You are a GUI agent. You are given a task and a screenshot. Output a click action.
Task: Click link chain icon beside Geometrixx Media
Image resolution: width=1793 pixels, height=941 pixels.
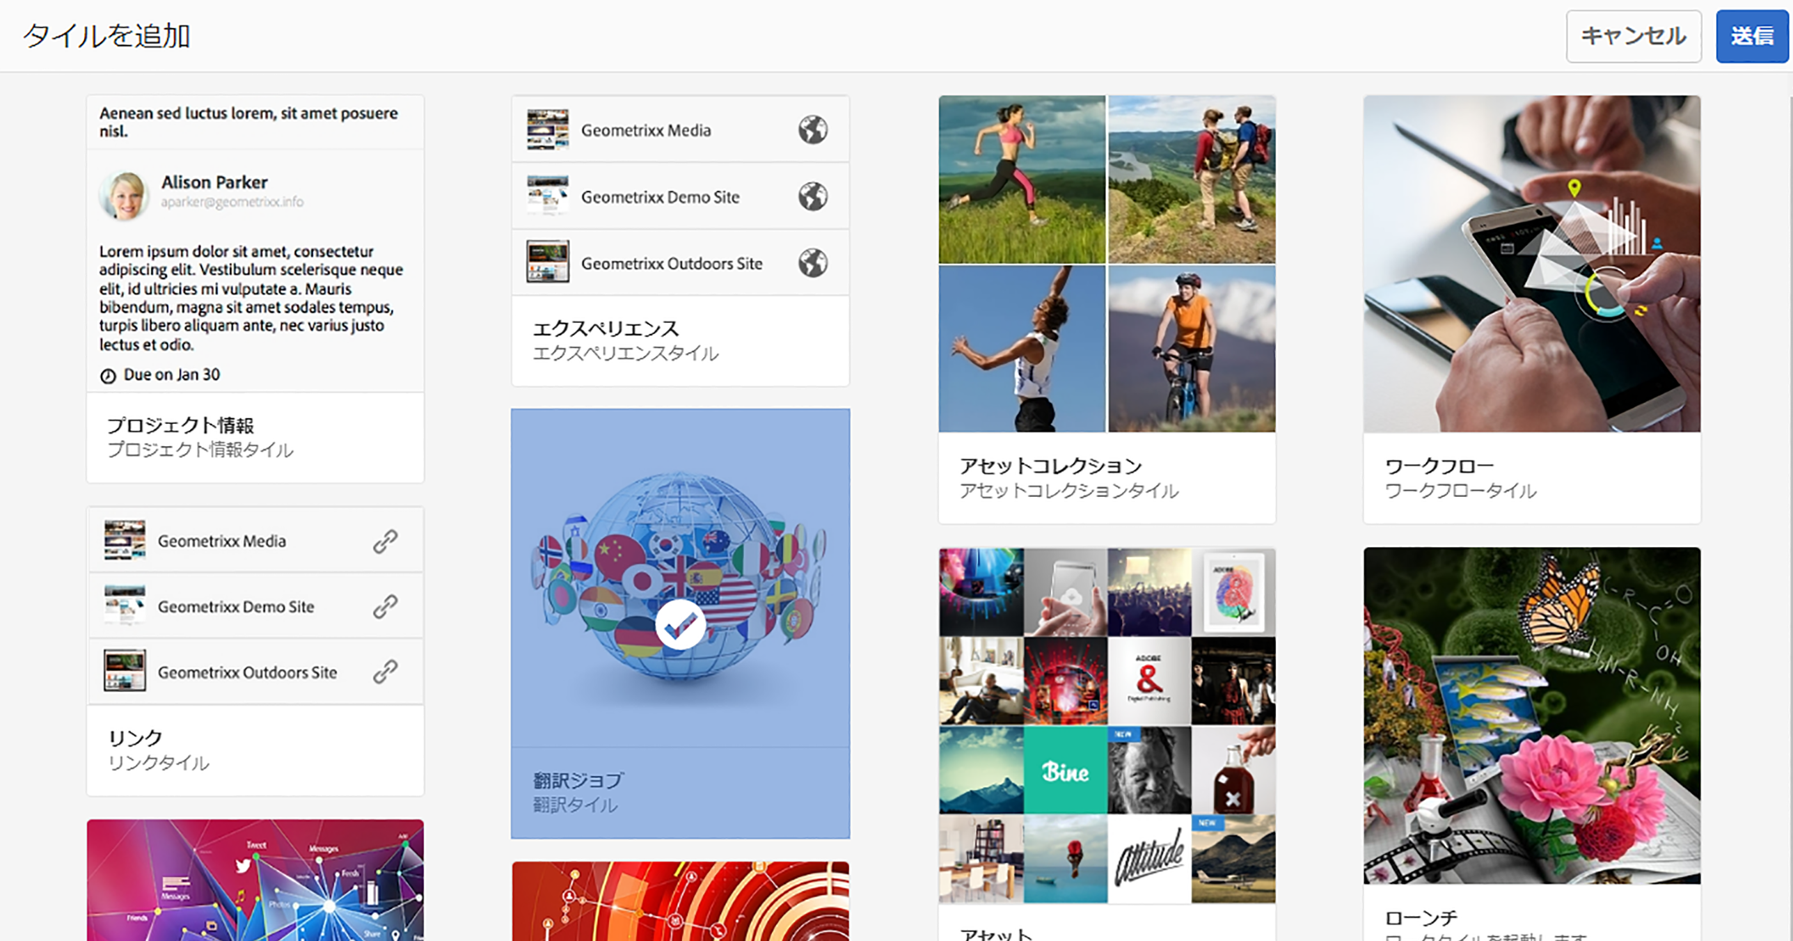click(x=385, y=541)
